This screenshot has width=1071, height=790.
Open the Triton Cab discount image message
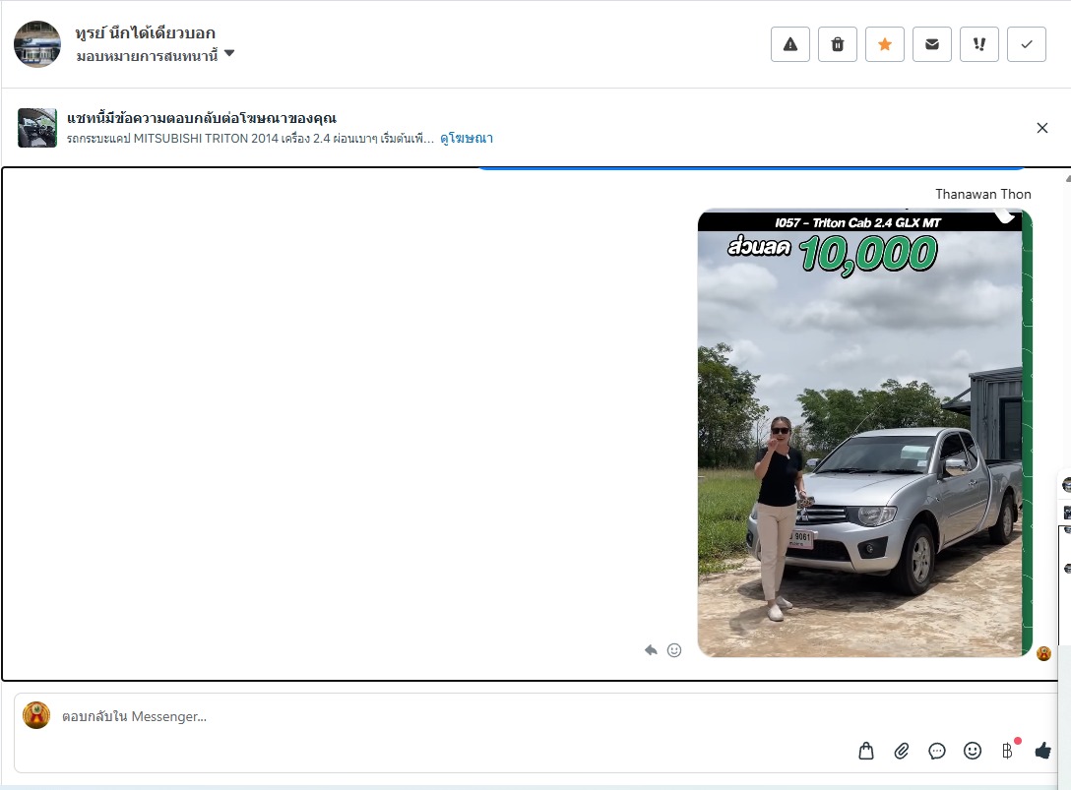864,433
